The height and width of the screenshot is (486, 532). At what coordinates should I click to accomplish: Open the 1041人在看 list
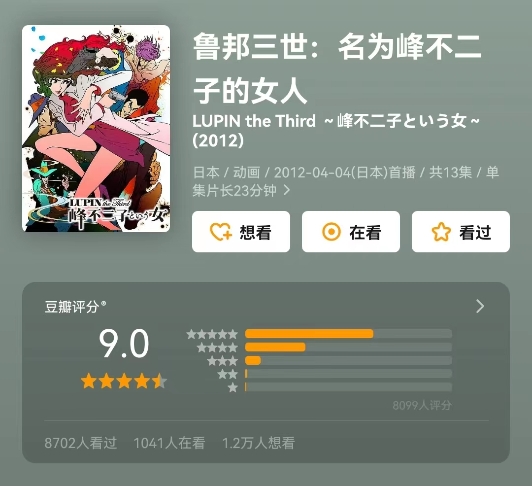click(169, 443)
